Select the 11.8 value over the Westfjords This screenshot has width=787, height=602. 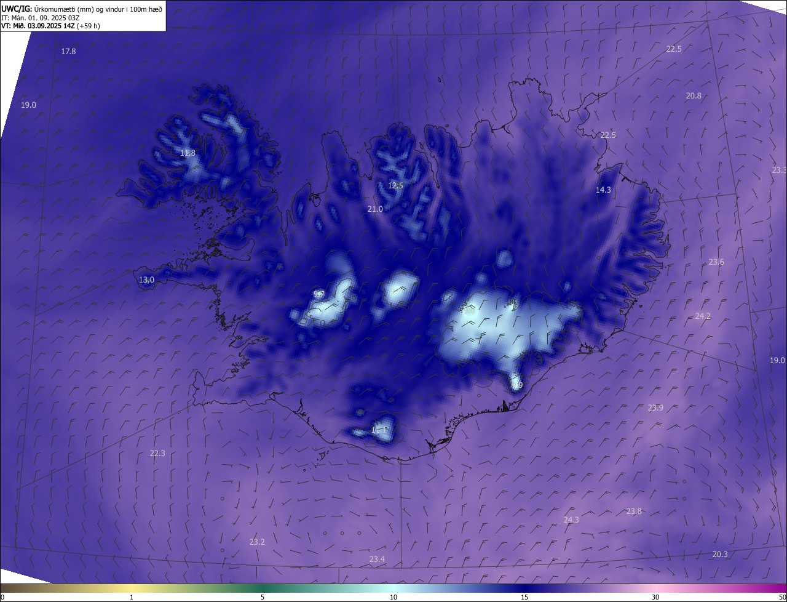pos(188,153)
